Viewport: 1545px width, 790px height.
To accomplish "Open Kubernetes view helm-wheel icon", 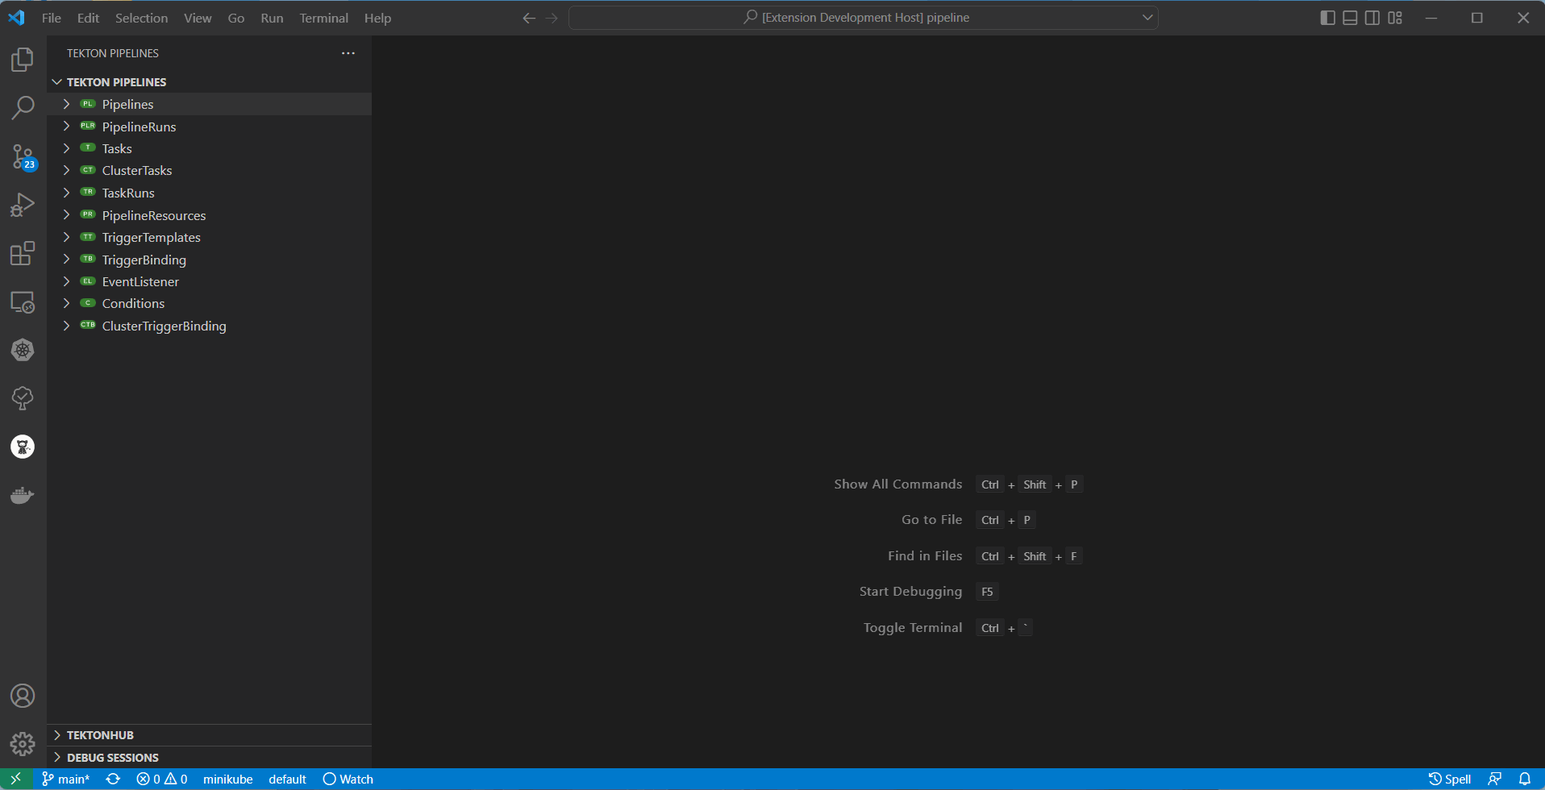I will coord(23,350).
